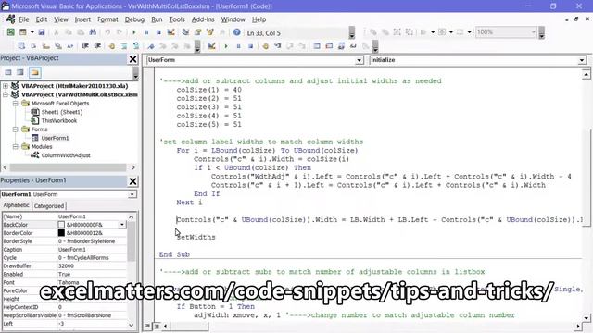This screenshot has height=333, width=593.
Task: Save the workbook with the disk icon
Action: pyautogui.click(x=42, y=32)
